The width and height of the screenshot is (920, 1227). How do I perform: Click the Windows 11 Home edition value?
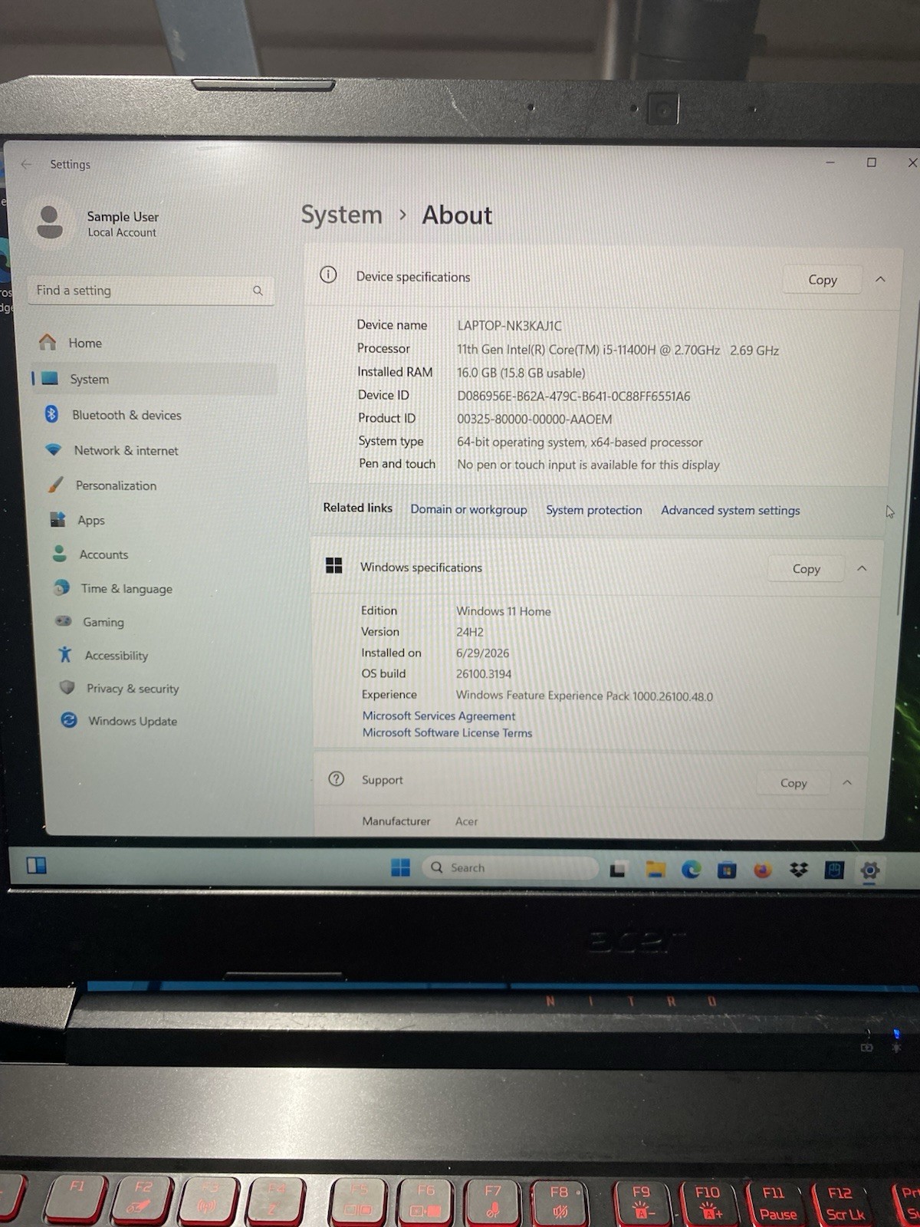(x=504, y=611)
